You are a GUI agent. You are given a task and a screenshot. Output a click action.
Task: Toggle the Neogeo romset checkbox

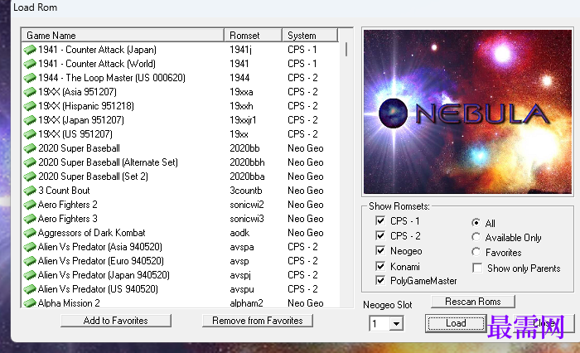point(380,250)
